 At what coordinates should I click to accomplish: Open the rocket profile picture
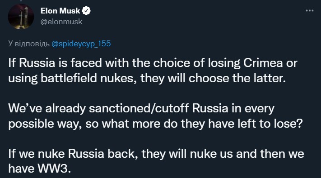tap(21, 16)
